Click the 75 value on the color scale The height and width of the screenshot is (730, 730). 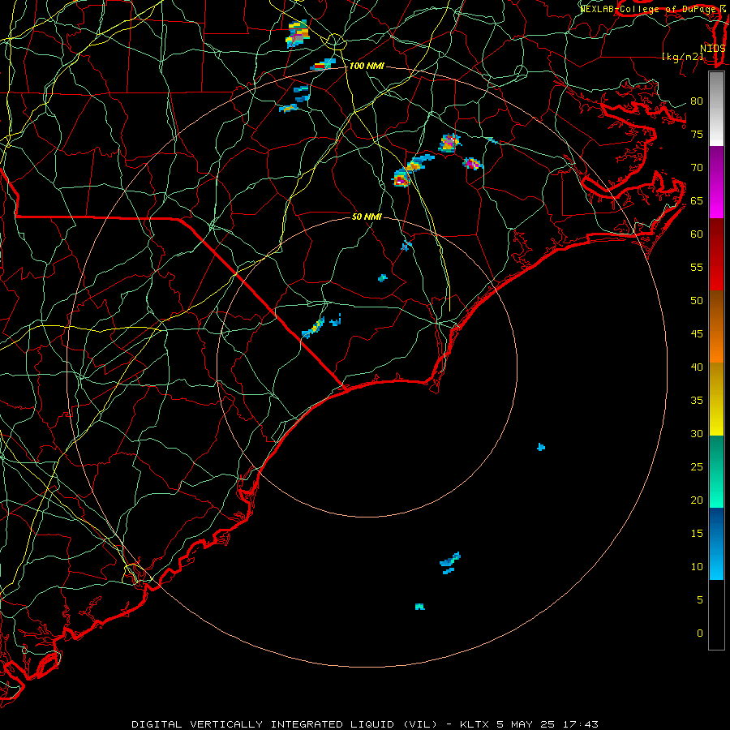click(697, 135)
